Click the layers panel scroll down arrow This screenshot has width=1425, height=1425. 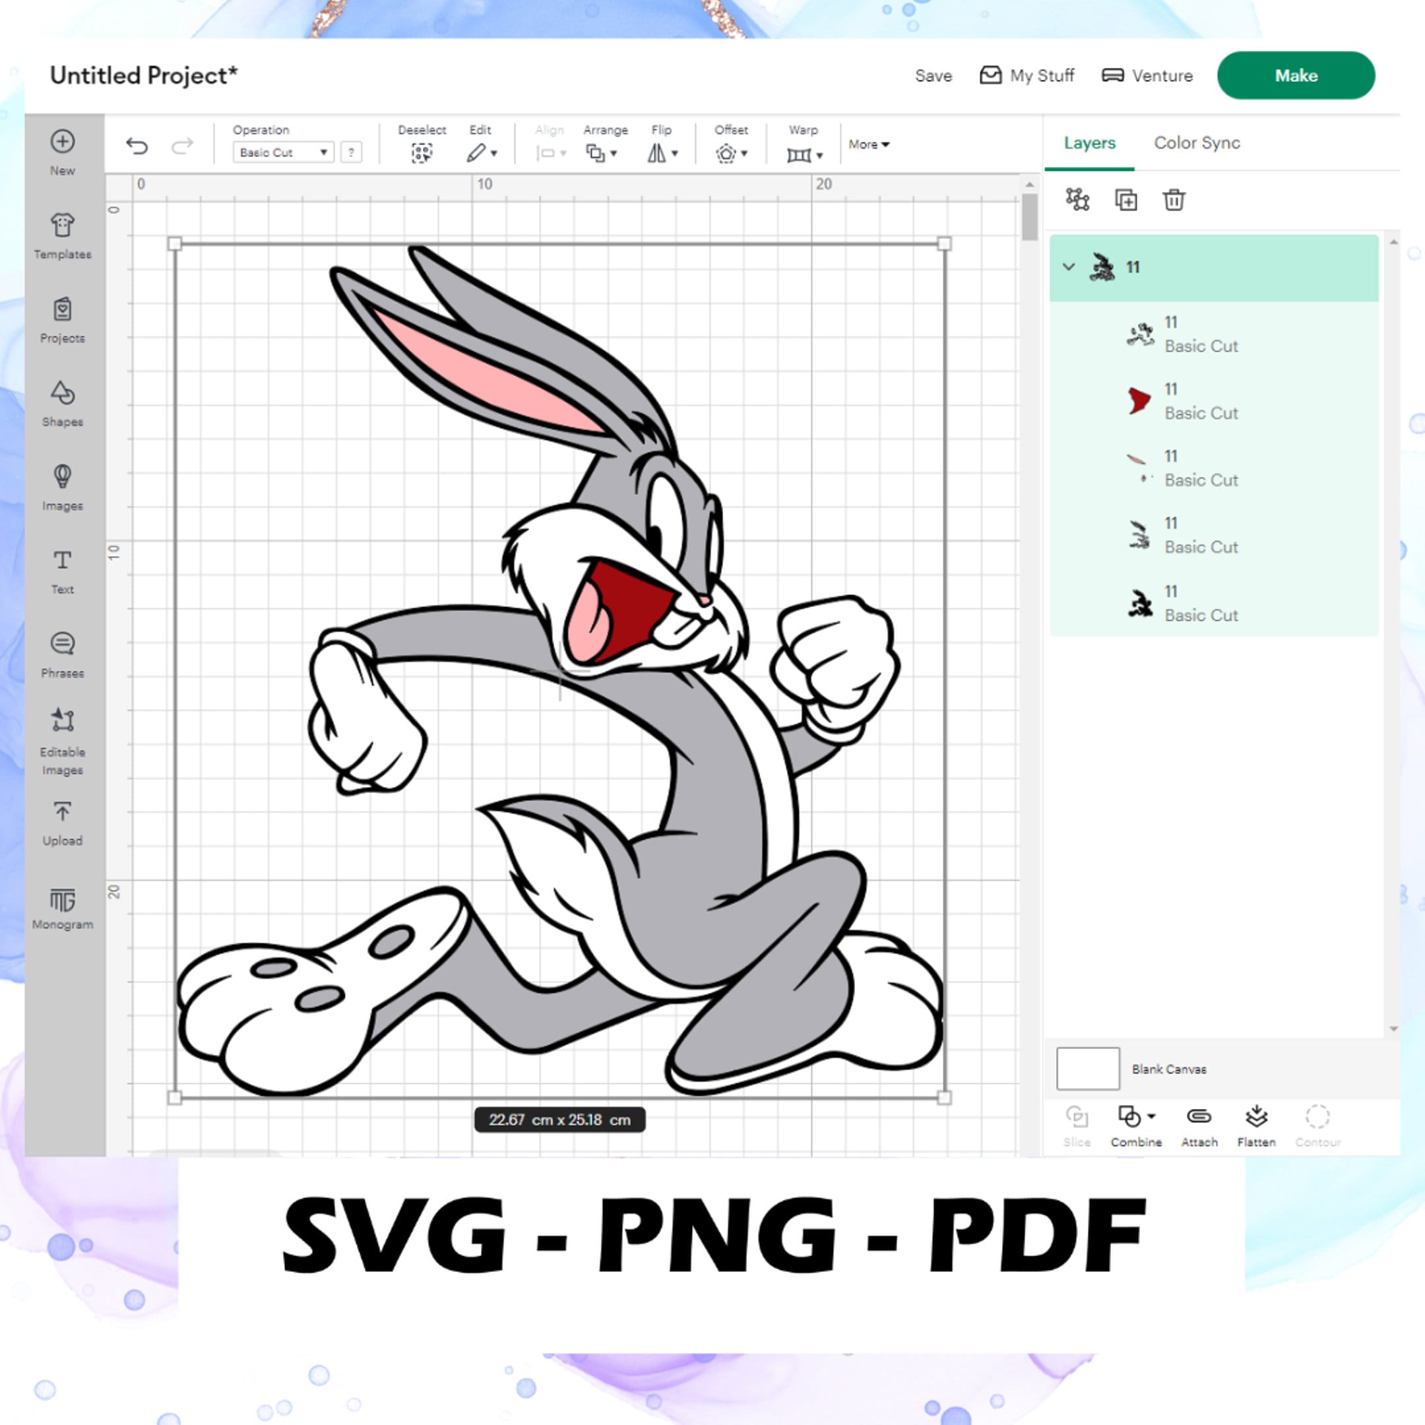tap(1393, 1029)
